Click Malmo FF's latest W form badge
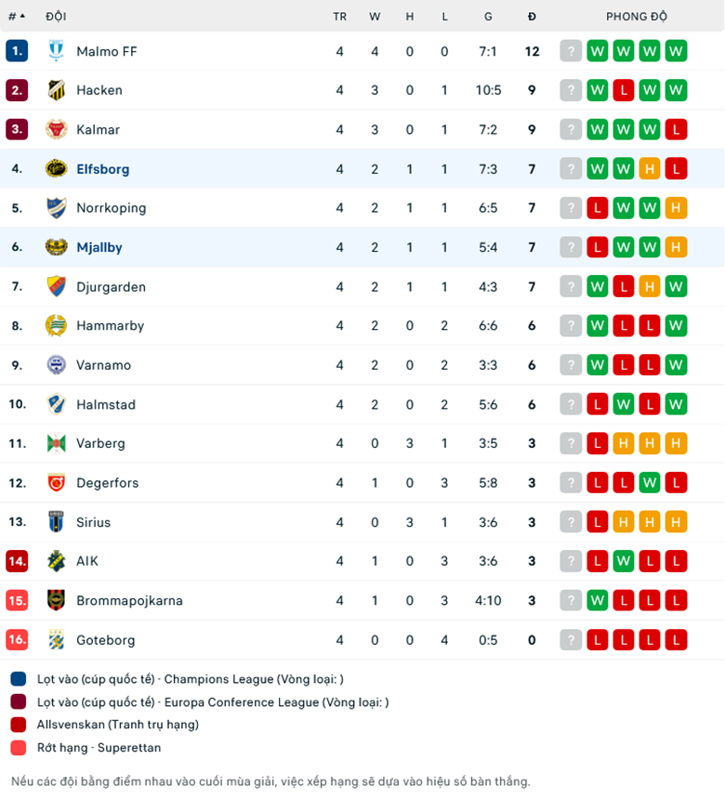 click(x=676, y=50)
